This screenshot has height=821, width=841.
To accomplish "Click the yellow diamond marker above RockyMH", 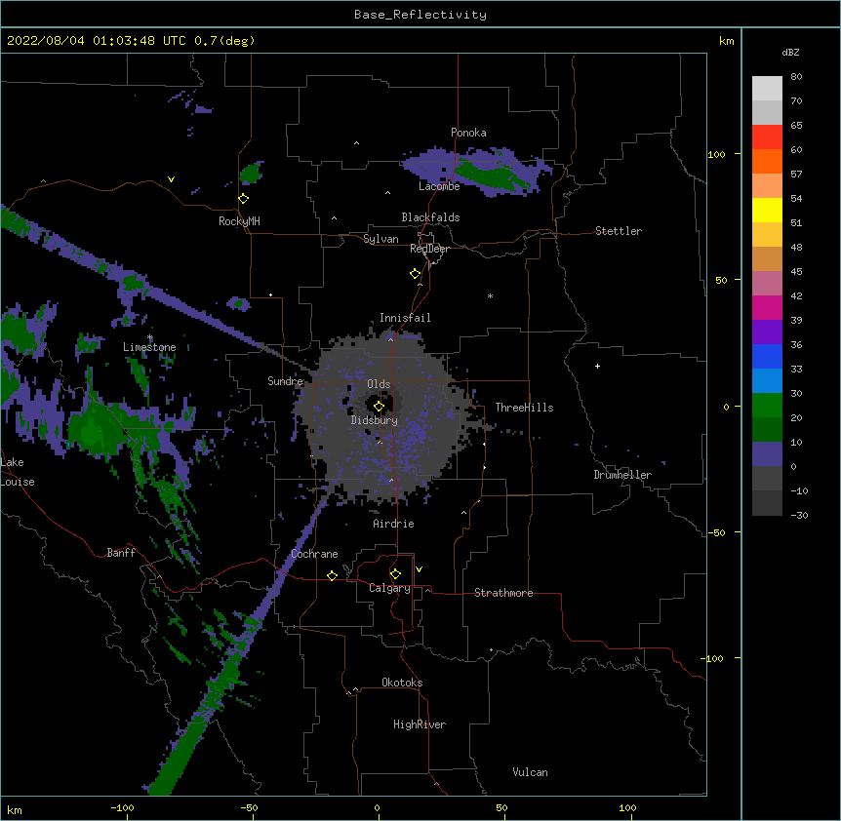I will (243, 198).
